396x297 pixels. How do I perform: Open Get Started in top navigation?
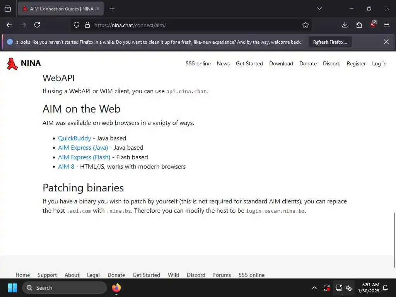coord(249,64)
